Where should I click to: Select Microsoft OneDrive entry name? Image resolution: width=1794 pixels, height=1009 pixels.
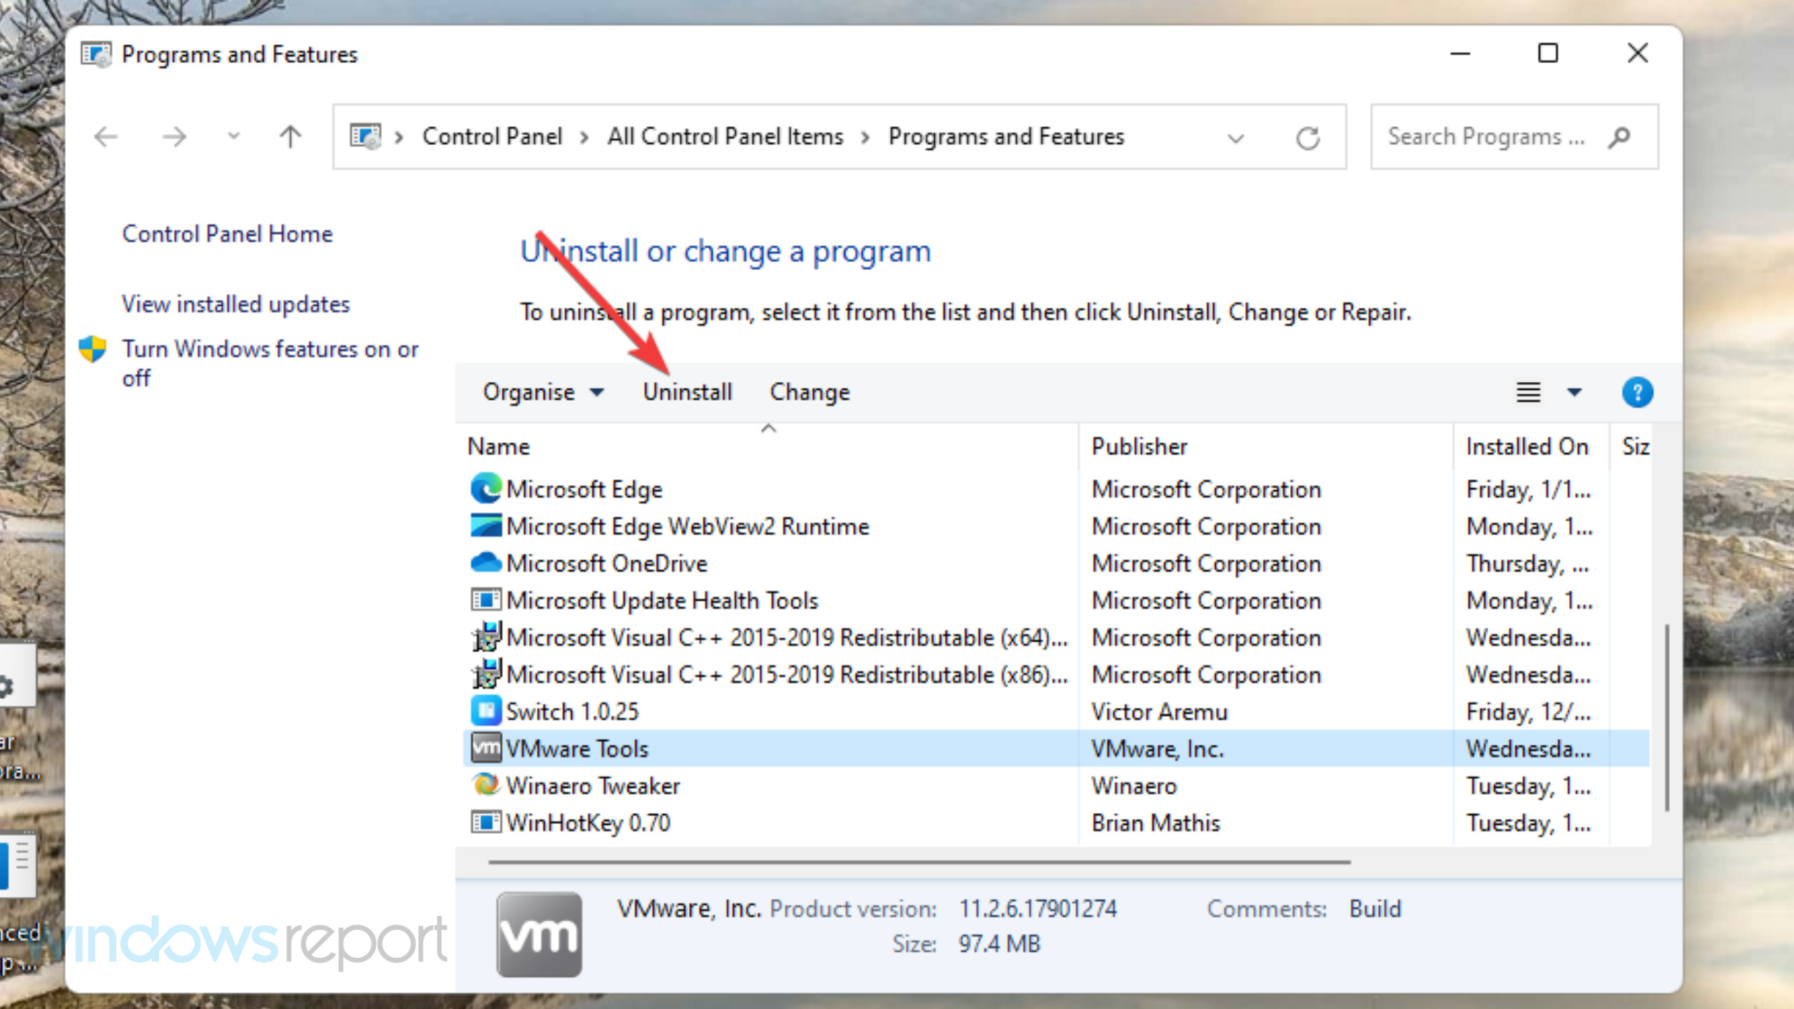[x=607, y=563]
